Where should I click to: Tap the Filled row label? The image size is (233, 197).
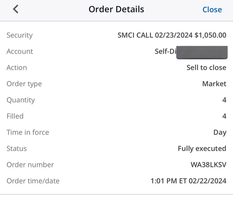tap(15, 116)
